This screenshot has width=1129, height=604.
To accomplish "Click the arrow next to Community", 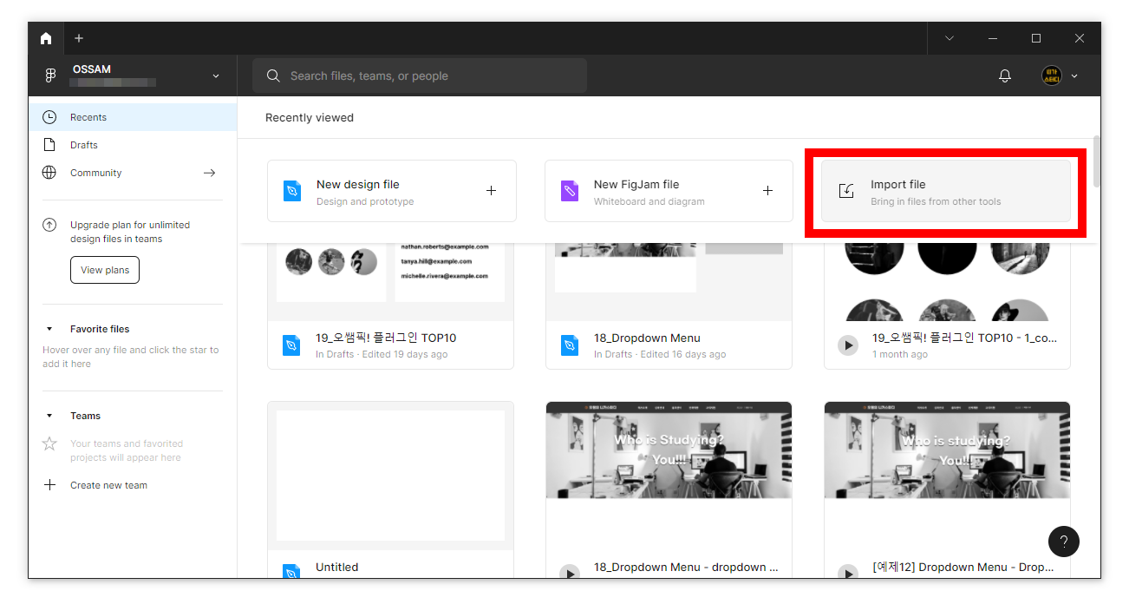I will [x=209, y=173].
